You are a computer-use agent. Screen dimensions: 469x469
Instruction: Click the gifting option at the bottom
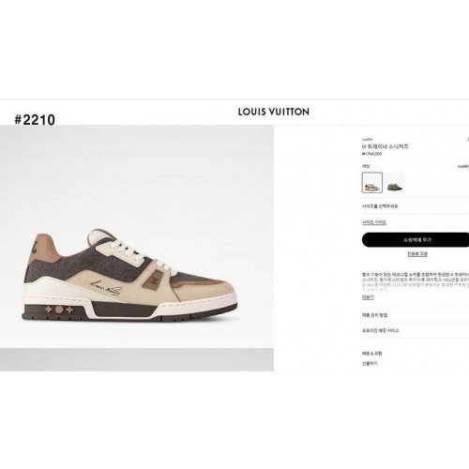[370, 364]
